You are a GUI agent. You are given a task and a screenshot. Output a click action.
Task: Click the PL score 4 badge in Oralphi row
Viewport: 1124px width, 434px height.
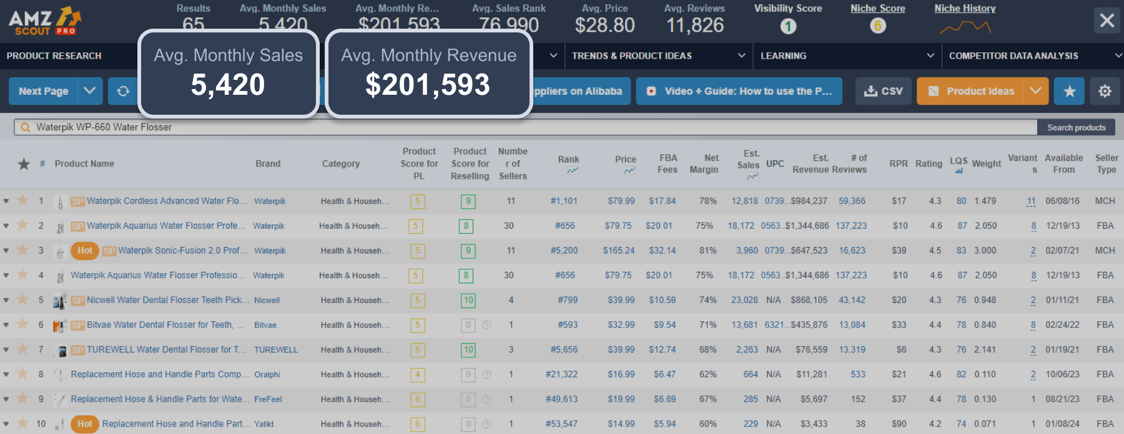417,375
